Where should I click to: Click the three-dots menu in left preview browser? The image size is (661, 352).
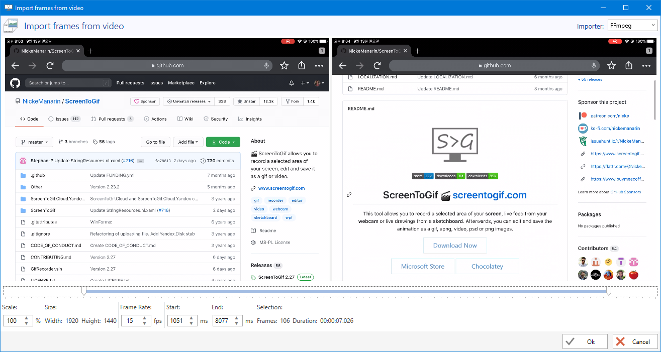[x=319, y=66]
